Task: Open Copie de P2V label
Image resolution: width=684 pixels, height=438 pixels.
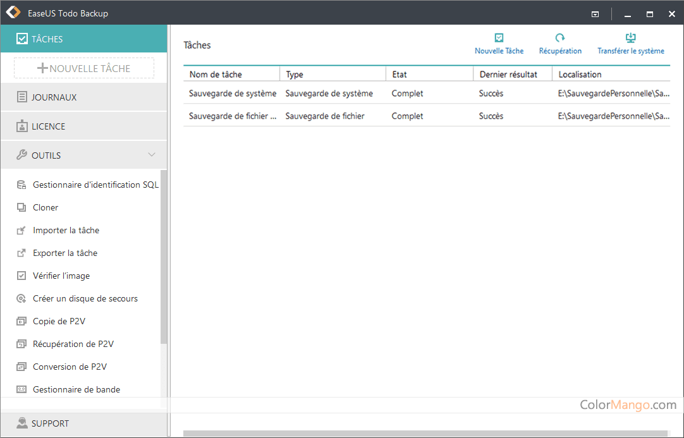Action: pos(59,322)
